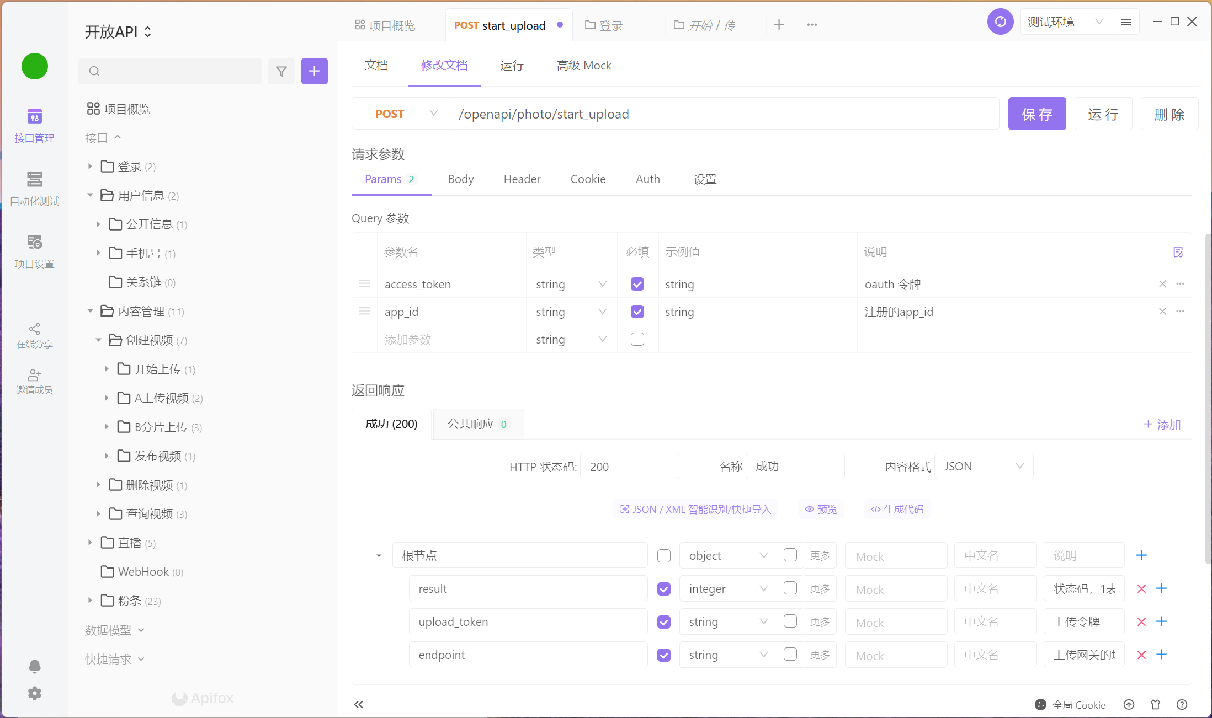
Task: Open notifications bell icon
Action: click(35, 666)
